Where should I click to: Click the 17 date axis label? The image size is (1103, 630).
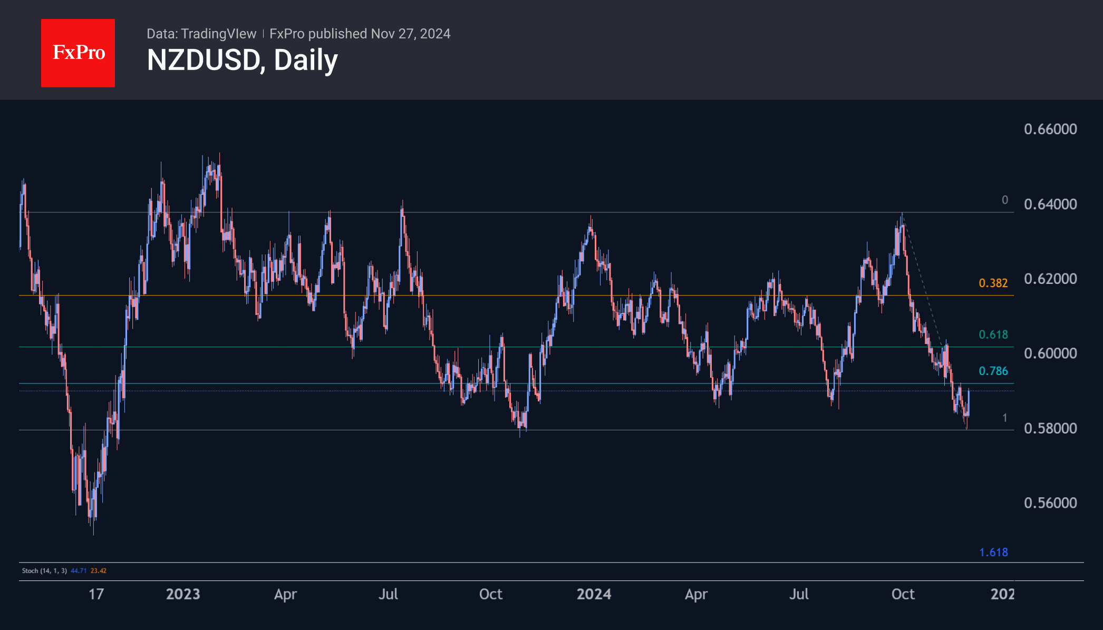pyautogui.click(x=96, y=594)
